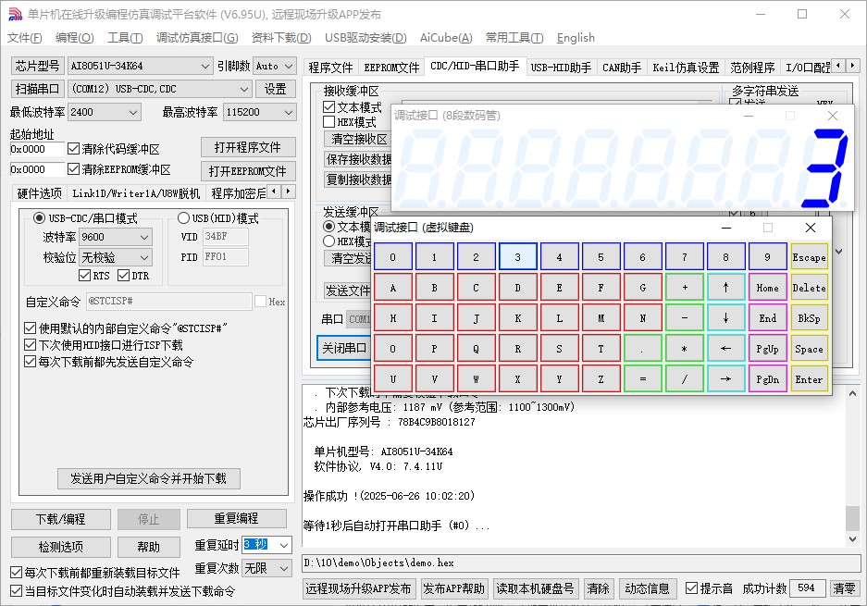The width and height of the screenshot is (867, 606).
Task: Click the slash key on virtual keyboard
Action: [x=685, y=378]
